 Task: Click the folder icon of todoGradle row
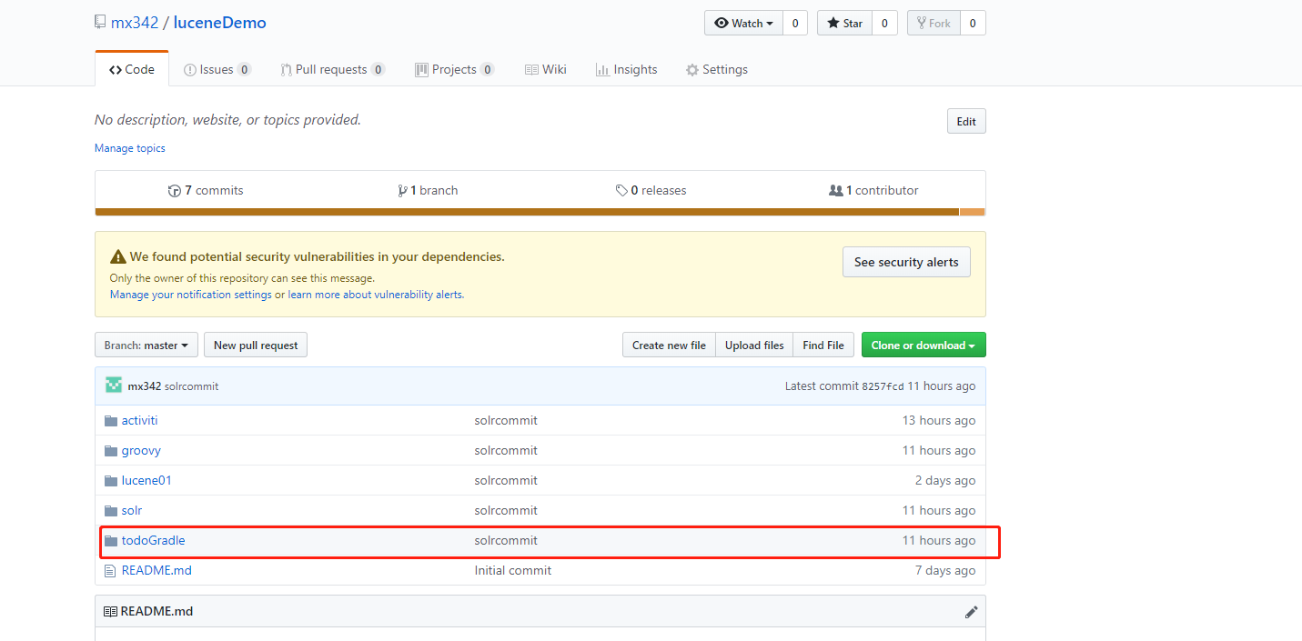click(x=111, y=540)
